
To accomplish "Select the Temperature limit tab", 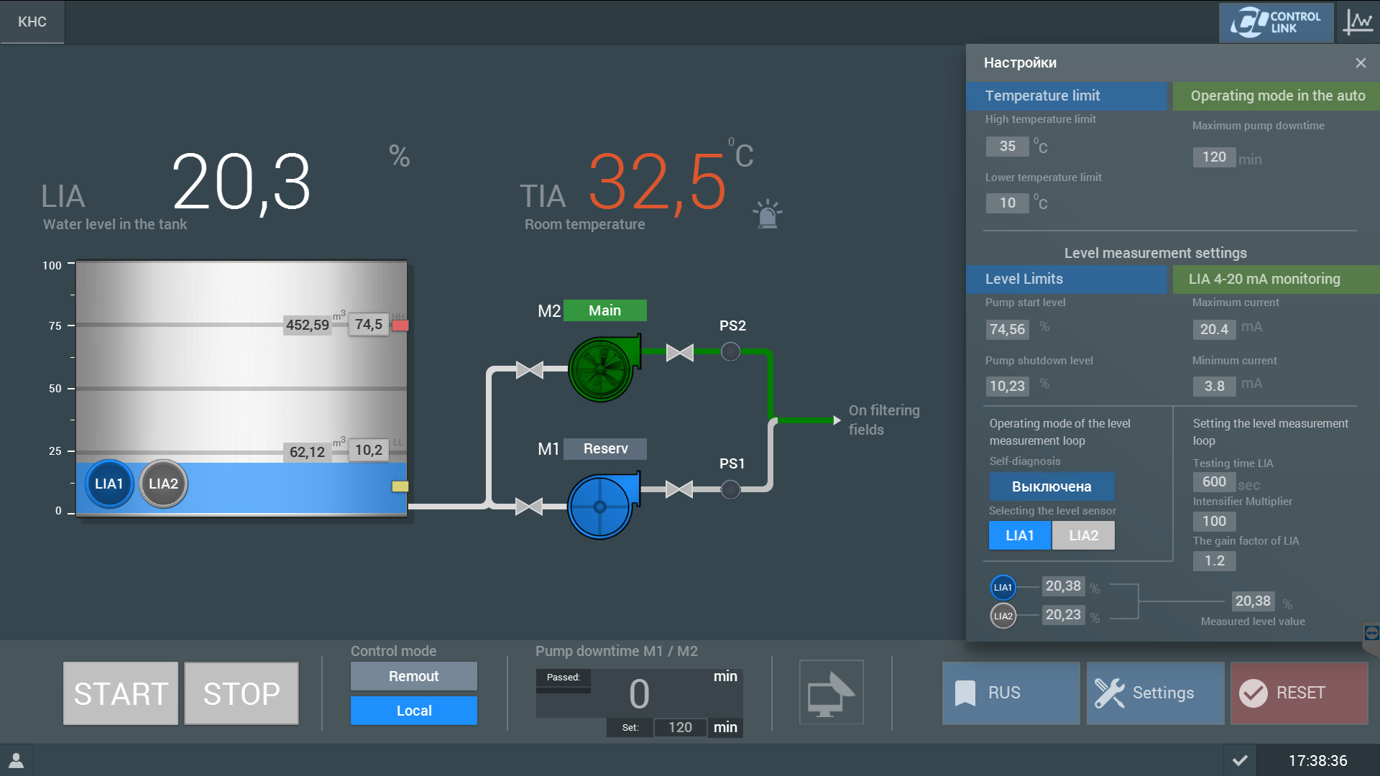I will [1067, 96].
